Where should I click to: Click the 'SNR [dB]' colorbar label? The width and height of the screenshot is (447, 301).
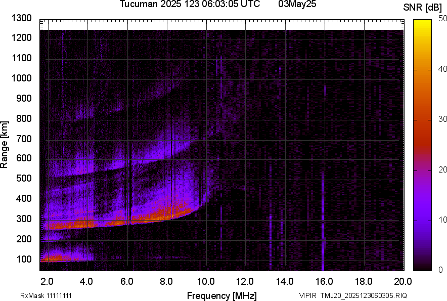pyautogui.click(x=423, y=8)
